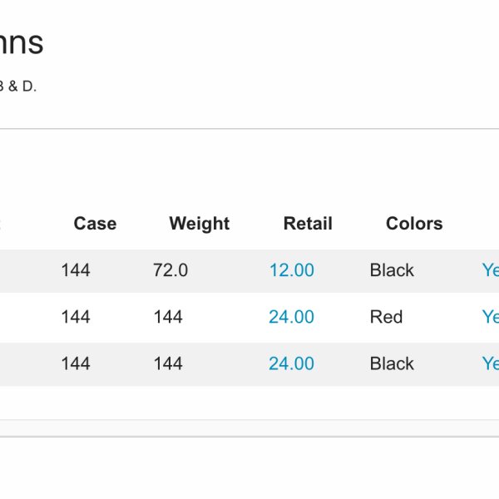This screenshot has height=499, width=499.
Task: Click the partial 'Ye' link in Red row
Action: 490,317
